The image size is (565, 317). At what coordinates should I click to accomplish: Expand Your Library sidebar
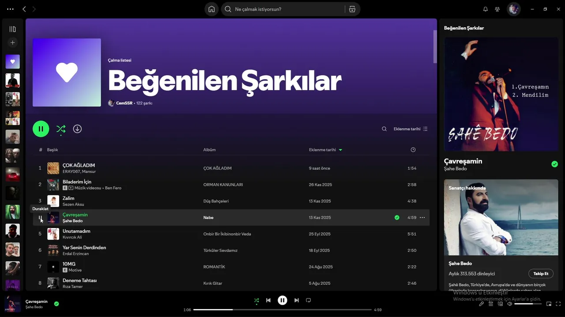[x=12, y=29]
